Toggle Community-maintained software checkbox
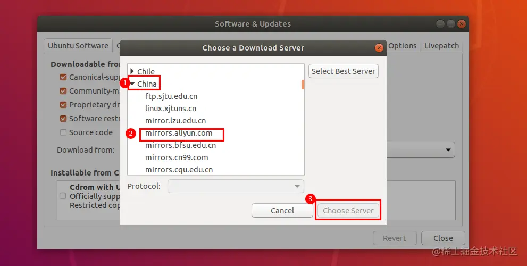Image resolution: width=527 pixels, height=266 pixels. click(63, 91)
